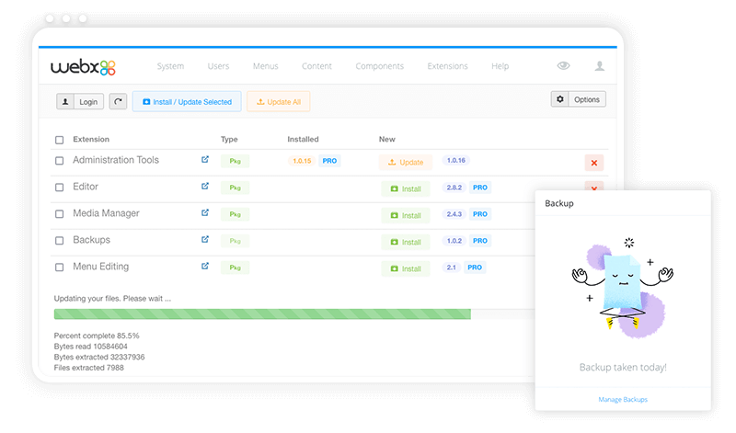Open the Help menu
The width and height of the screenshot is (736, 433).
pos(500,66)
